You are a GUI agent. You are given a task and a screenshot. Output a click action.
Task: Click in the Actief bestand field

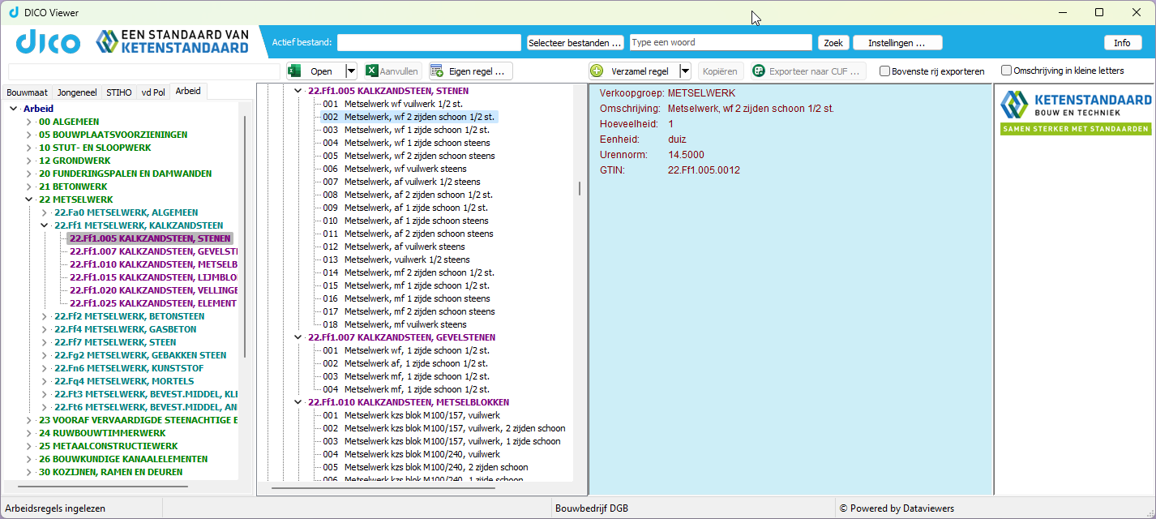click(x=429, y=42)
